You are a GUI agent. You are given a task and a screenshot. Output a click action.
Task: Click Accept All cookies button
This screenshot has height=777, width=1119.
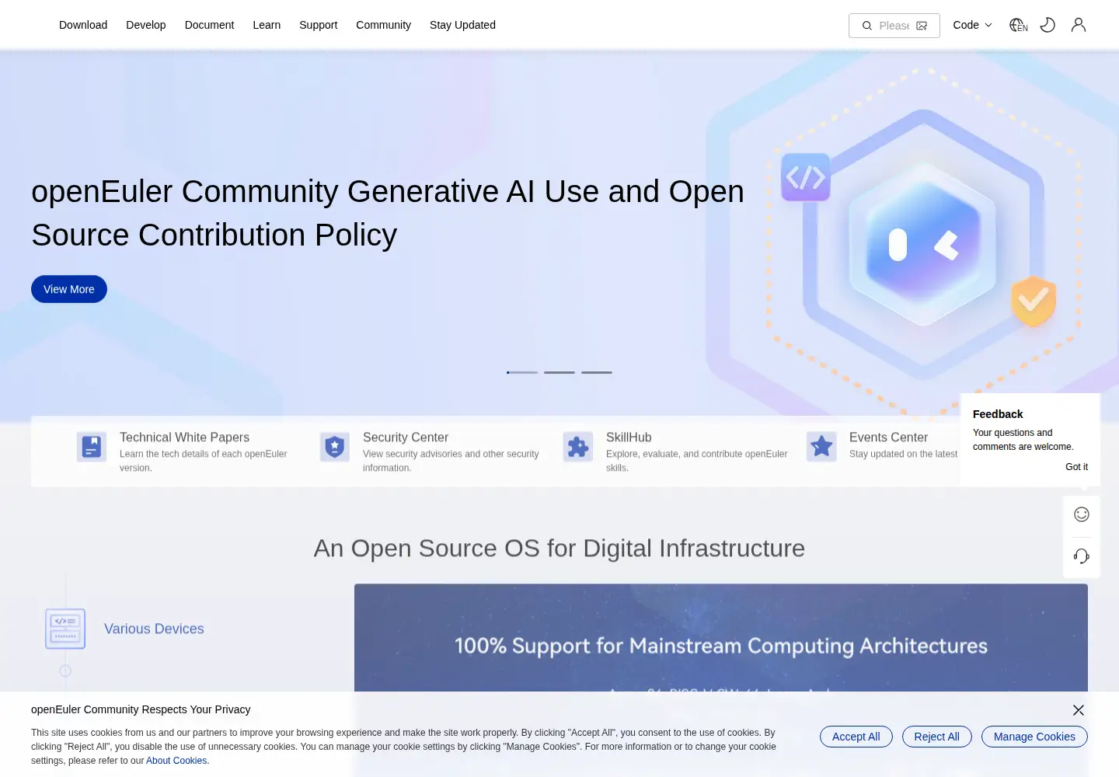tap(856, 737)
